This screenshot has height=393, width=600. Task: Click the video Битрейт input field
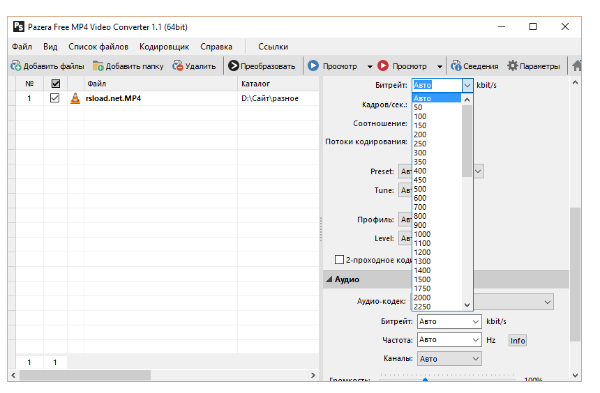point(437,85)
